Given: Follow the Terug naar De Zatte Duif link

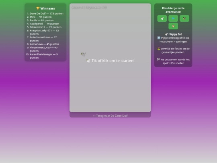Looking at the screenshot, I should coord(110,116).
